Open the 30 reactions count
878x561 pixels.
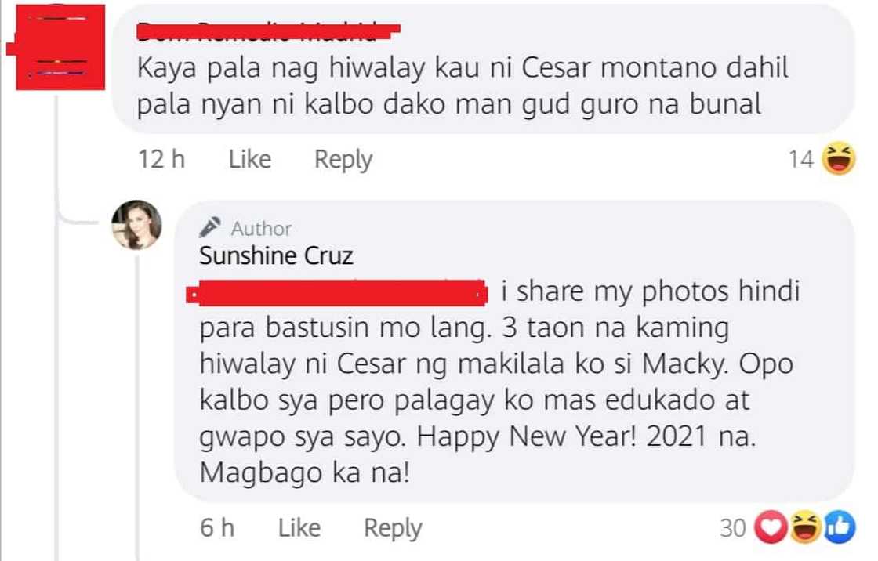(x=734, y=530)
